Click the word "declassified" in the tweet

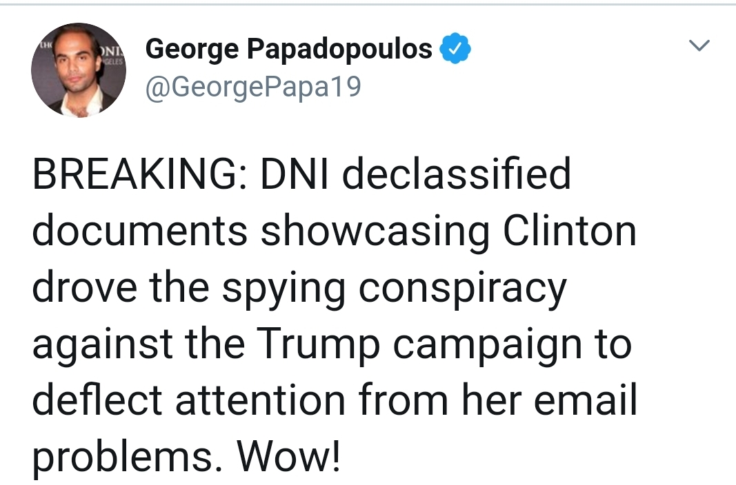pos(457,175)
